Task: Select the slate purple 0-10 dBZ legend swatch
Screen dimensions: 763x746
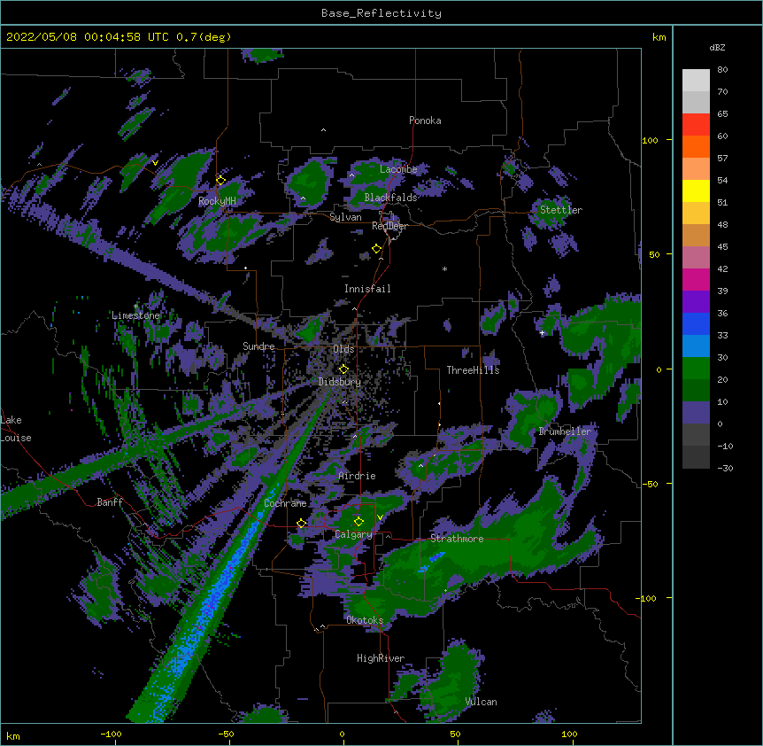Action: pos(696,413)
